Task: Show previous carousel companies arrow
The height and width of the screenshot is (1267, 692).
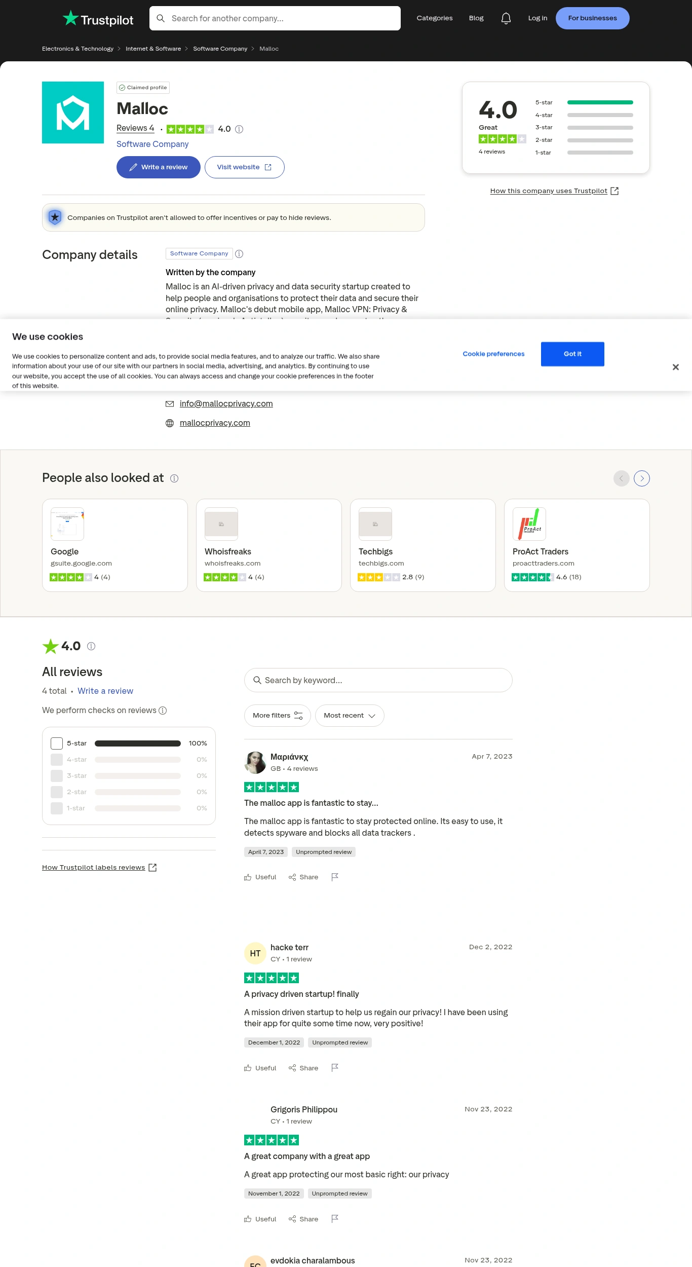Action: (x=622, y=478)
